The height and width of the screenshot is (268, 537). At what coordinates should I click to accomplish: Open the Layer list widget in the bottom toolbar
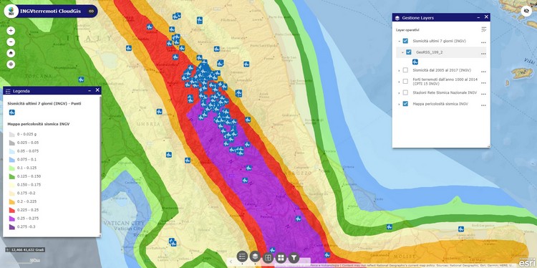click(x=255, y=256)
